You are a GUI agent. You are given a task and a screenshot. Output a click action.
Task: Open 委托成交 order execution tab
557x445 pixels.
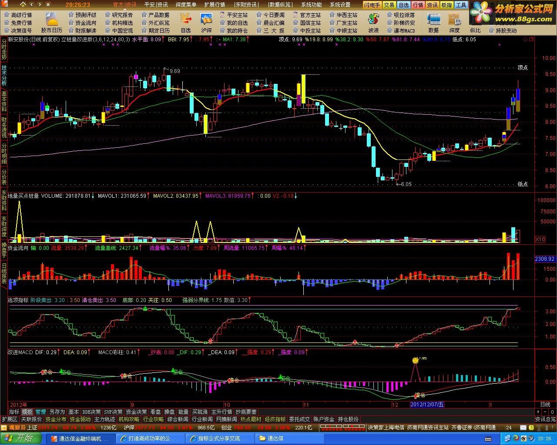299,419
